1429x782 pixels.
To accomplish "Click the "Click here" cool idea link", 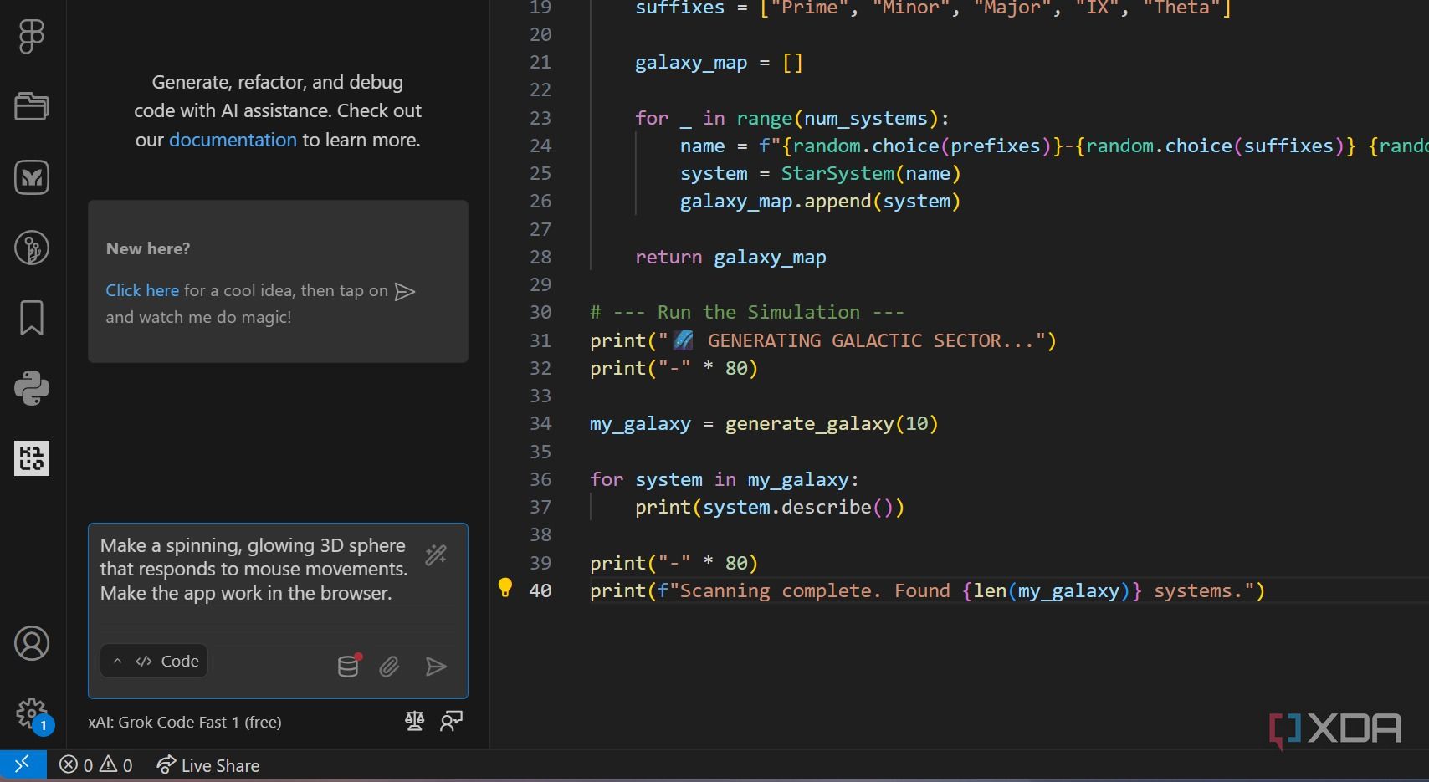I will pos(142,290).
